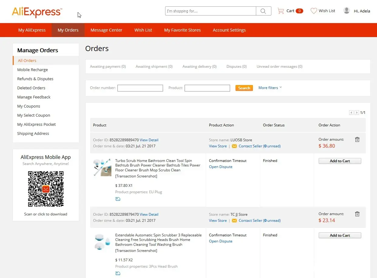Add the Turbo Scrub order to cart
This screenshot has height=278, width=377.
[340, 161]
